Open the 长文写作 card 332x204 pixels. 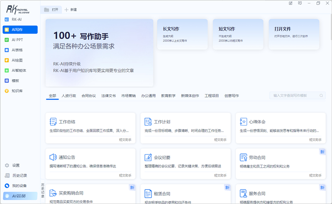182,34
